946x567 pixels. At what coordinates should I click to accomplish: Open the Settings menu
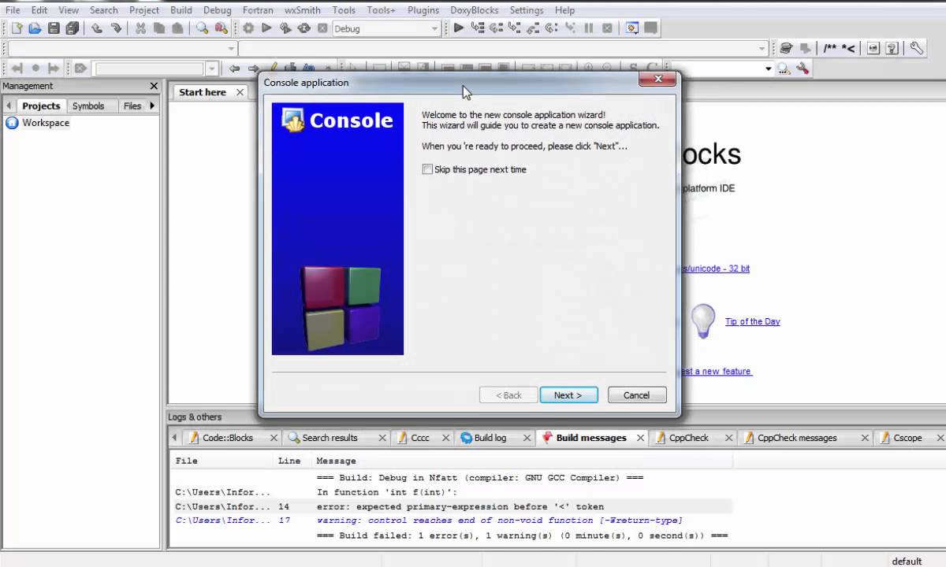(527, 10)
